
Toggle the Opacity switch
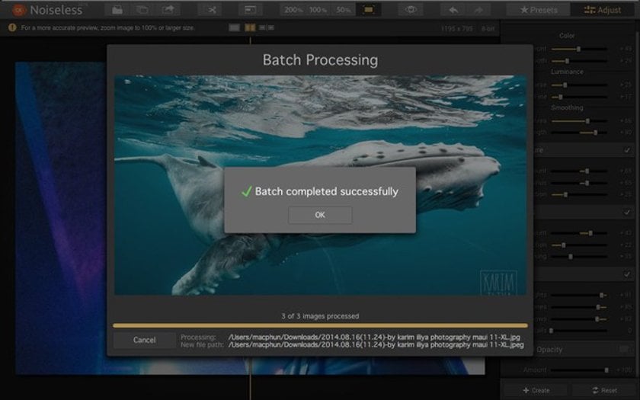pos(624,349)
